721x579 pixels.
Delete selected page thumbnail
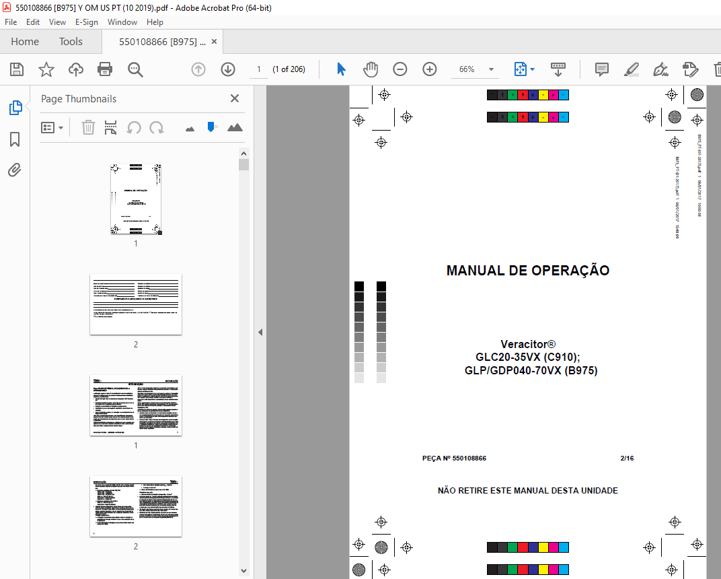click(x=88, y=127)
